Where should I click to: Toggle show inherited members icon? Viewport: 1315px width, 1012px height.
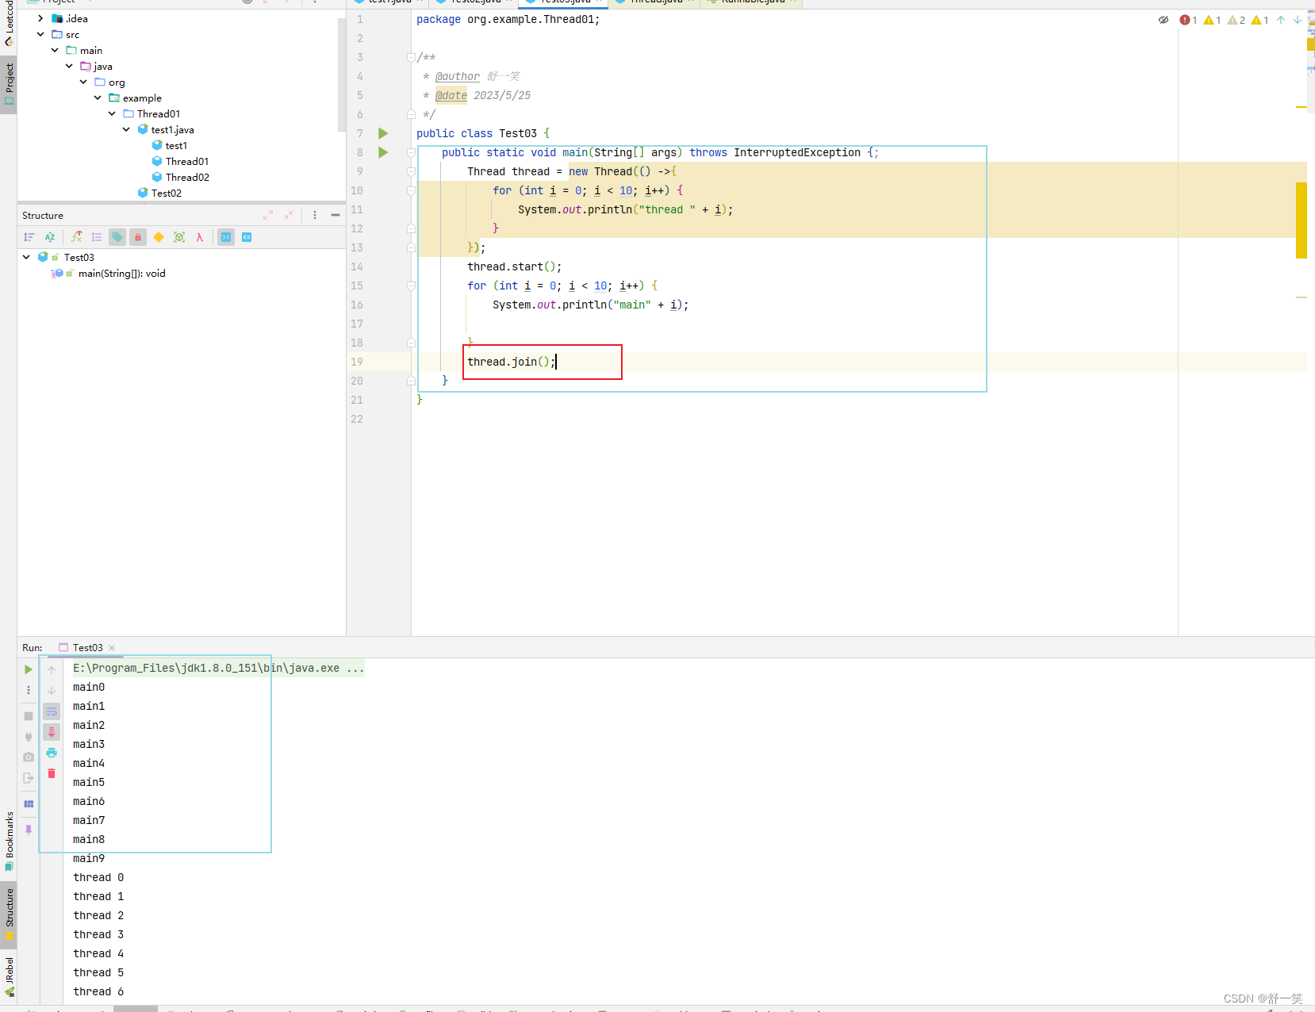(76, 237)
